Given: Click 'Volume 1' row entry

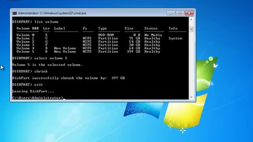Looking at the screenshot, I should [25, 38].
